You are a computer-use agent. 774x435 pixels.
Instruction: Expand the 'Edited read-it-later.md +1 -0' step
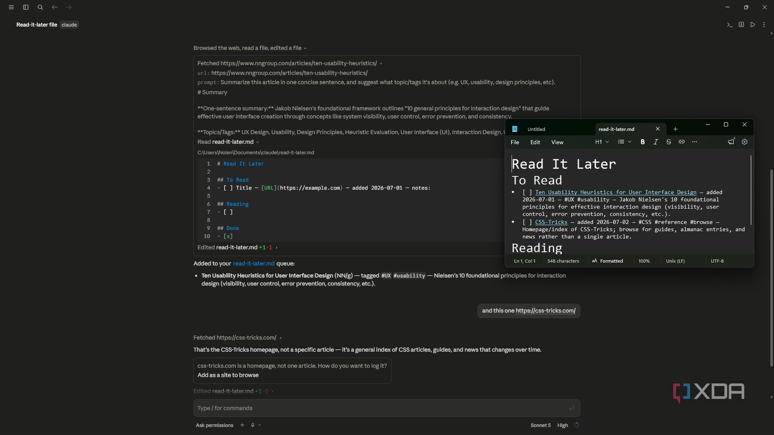[233, 391]
